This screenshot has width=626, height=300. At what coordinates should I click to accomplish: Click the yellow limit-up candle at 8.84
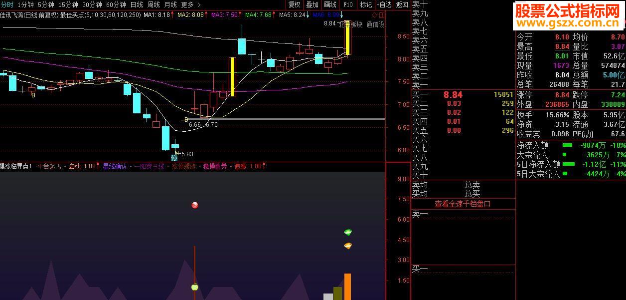(x=347, y=37)
